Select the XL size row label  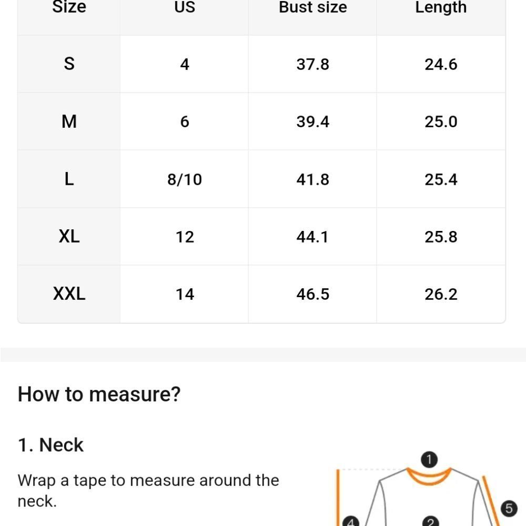tap(69, 237)
